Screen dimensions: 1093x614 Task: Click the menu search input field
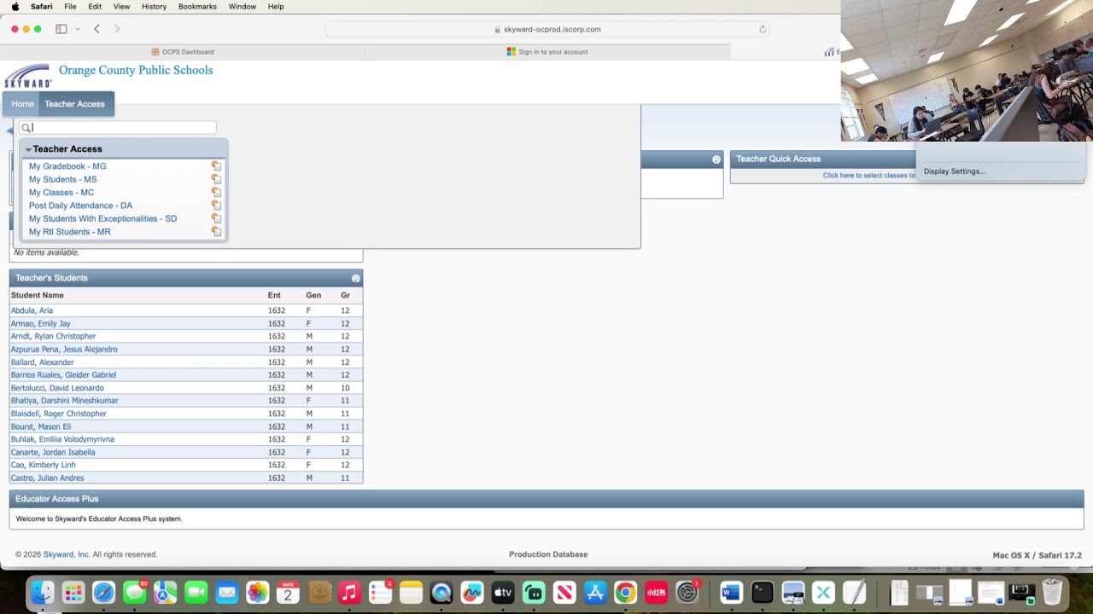tap(118, 128)
